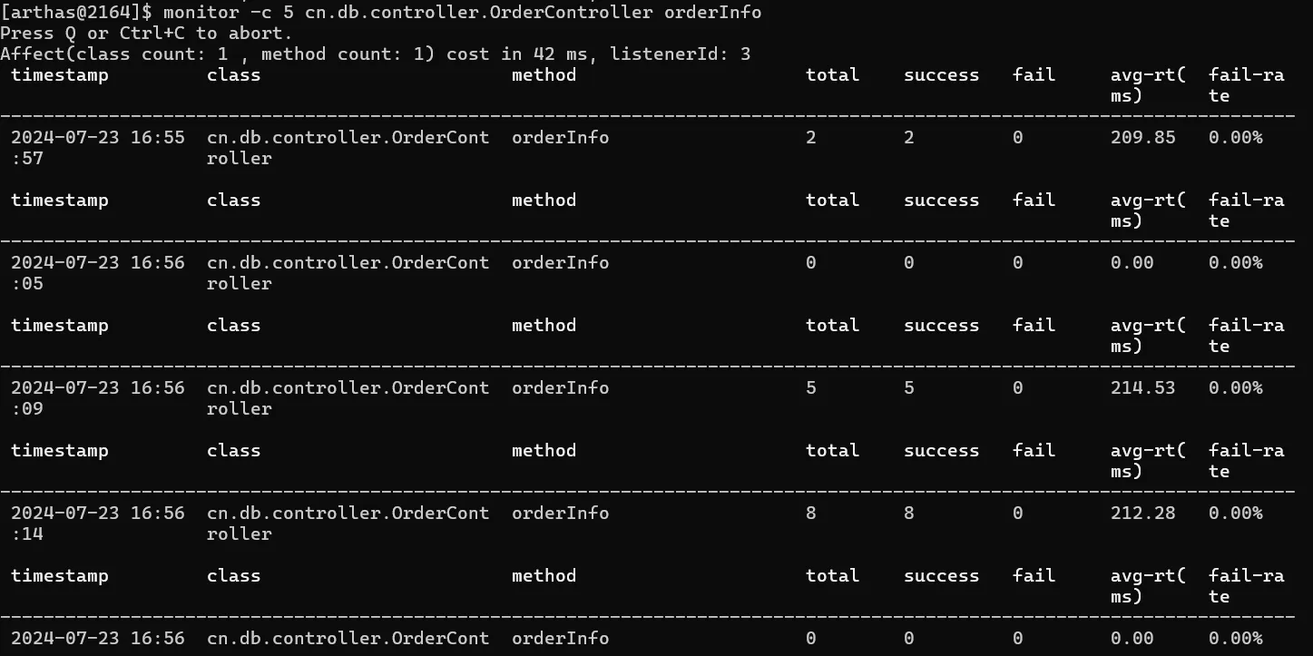Click the first 'method' column header
This screenshot has height=656, width=1313.
pos(544,74)
